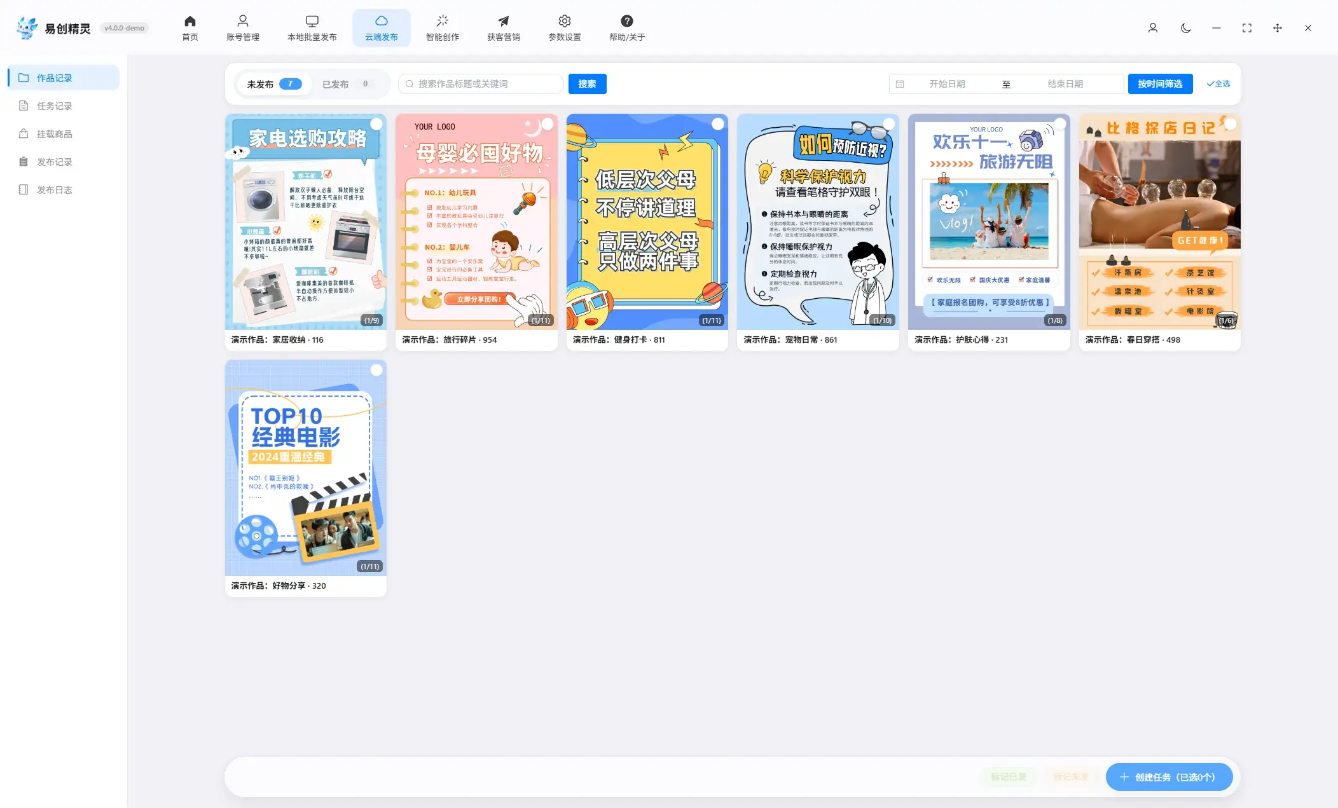Open the TOP10 经典电影 thumbnail
1338x808 pixels.
[305, 468]
